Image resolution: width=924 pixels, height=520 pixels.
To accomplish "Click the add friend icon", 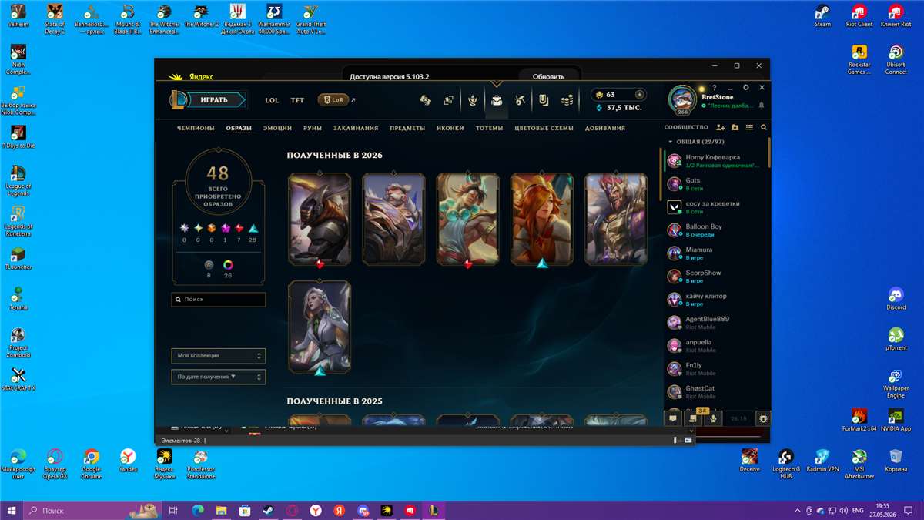I will coord(721,127).
